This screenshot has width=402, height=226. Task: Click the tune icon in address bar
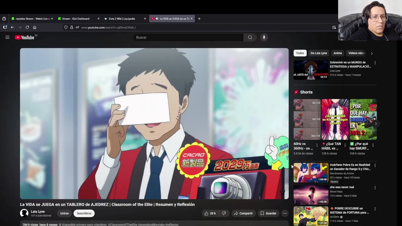77,27
